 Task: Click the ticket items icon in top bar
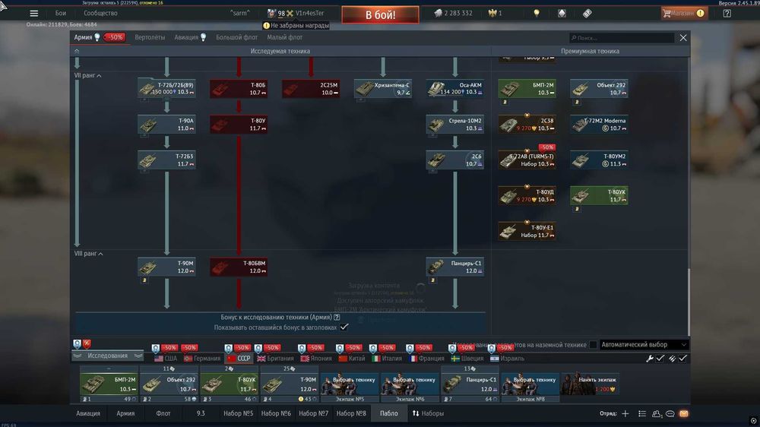(587, 13)
